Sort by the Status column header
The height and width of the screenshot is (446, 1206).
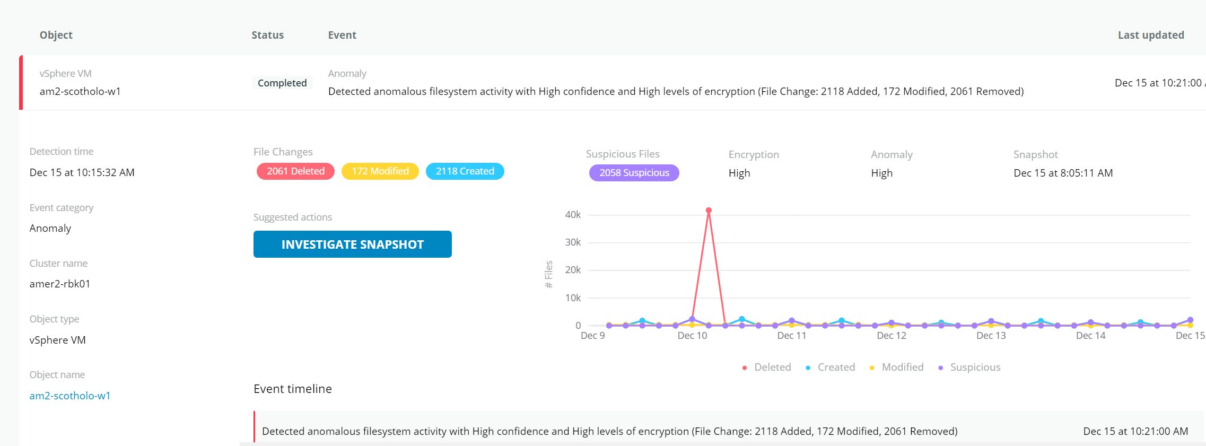[x=267, y=35]
